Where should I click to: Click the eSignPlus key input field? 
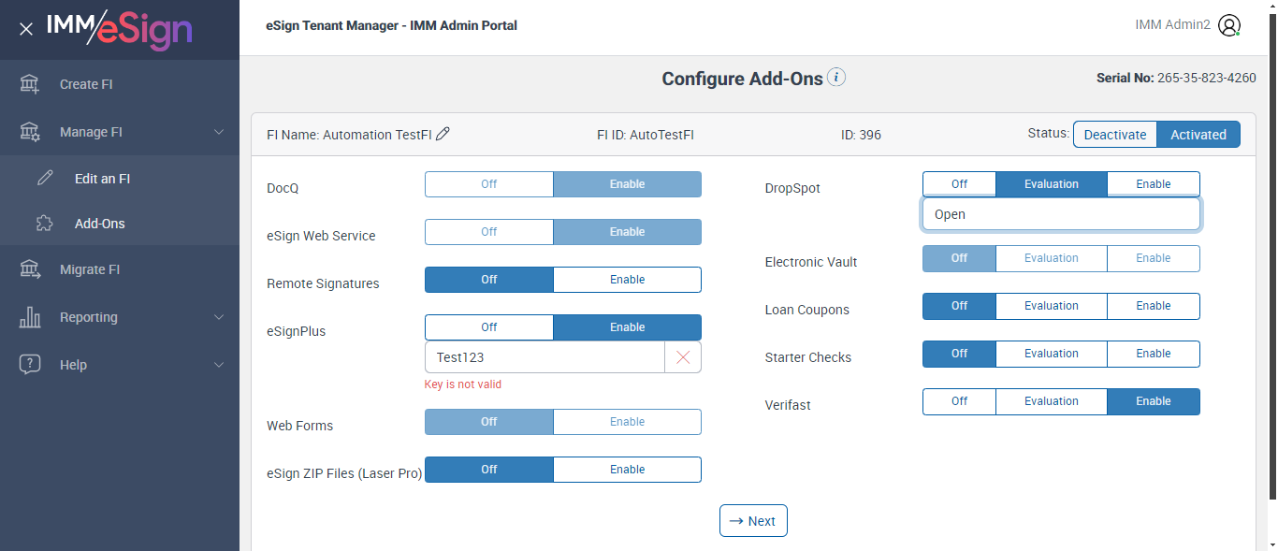point(545,357)
